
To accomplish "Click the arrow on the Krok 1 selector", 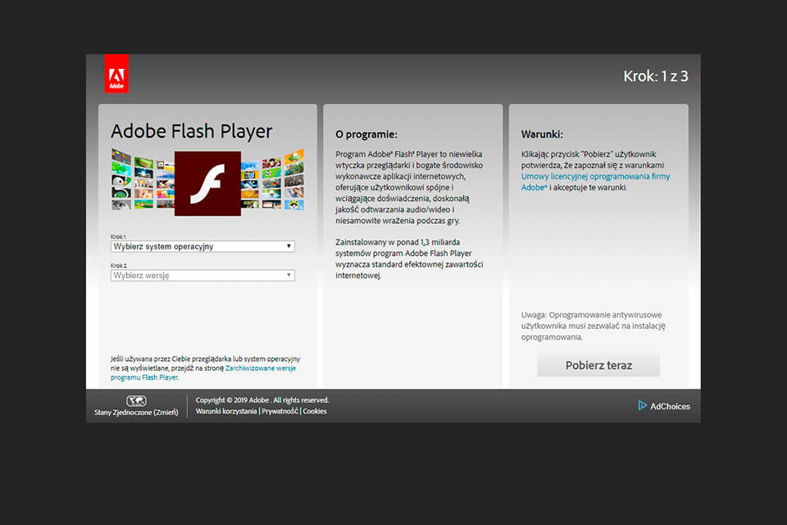I will (289, 245).
